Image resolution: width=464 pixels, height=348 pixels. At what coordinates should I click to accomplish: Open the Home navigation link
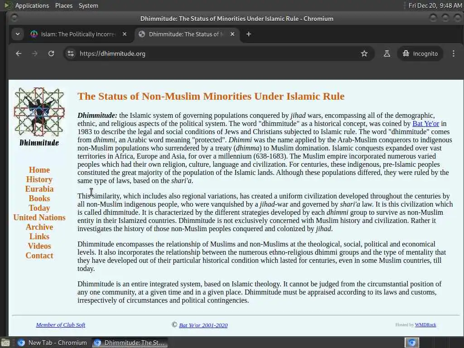[39, 170]
